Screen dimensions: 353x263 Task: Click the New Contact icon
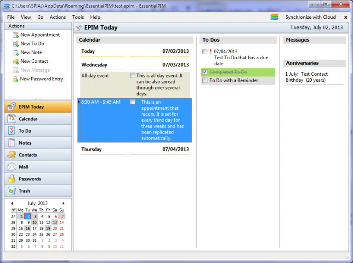coord(16,62)
